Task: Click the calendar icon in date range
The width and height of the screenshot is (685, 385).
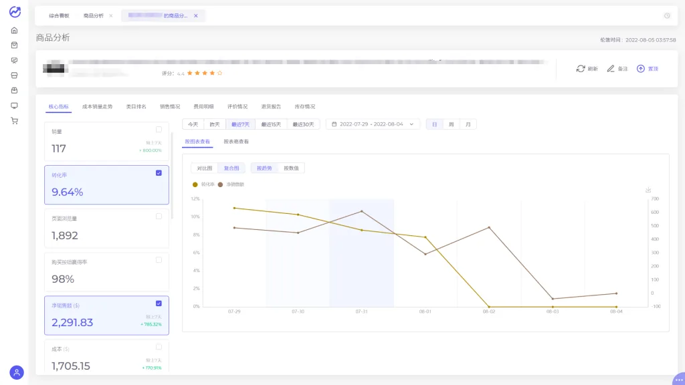Action: click(334, 124)
